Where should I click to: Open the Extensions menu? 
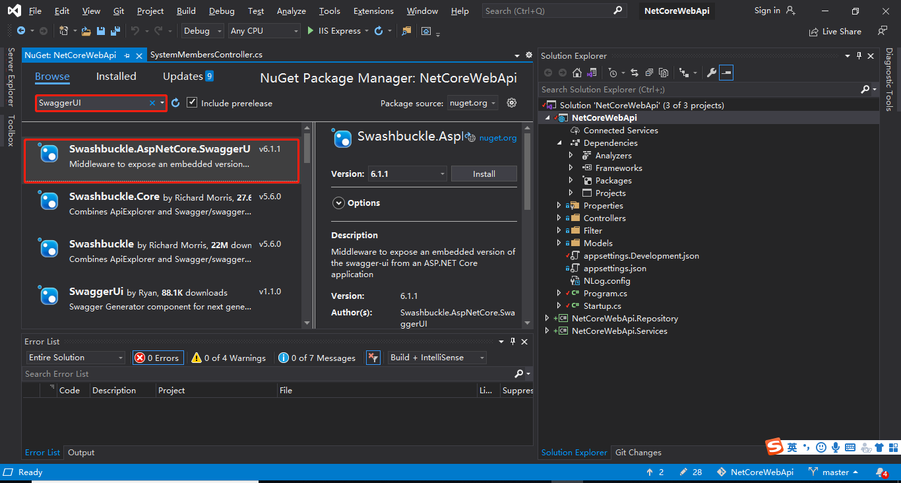[x=373, y=11]
